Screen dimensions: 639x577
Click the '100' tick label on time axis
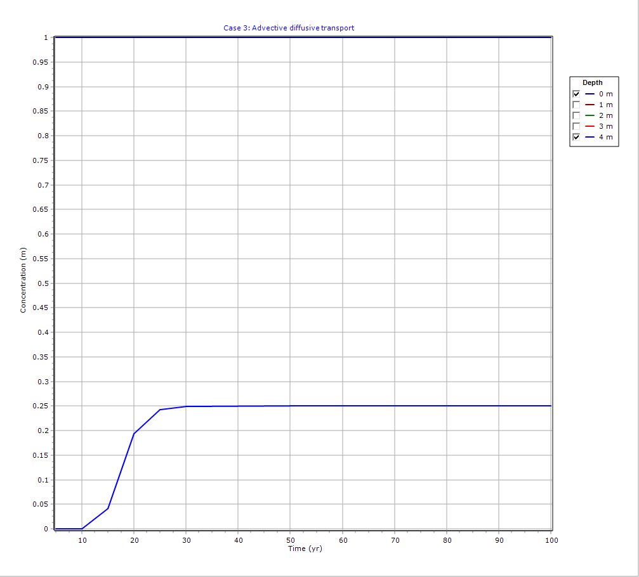[x=551, y=540]
